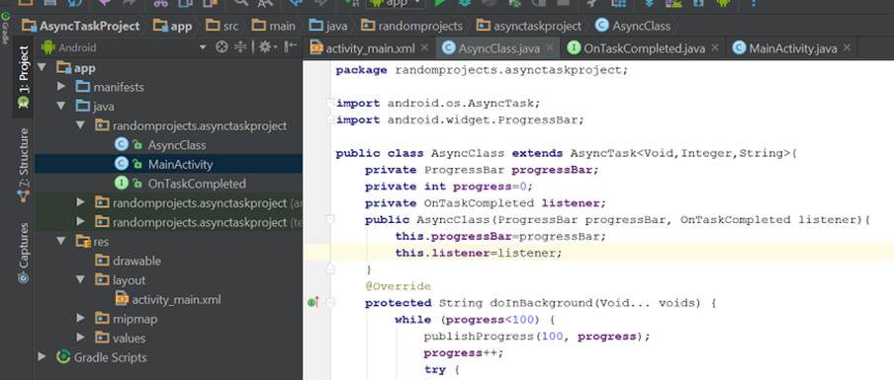Viewport: 894px width, 380px height.
Task: Open the Captures tool window
Action: tap(24, 253)
